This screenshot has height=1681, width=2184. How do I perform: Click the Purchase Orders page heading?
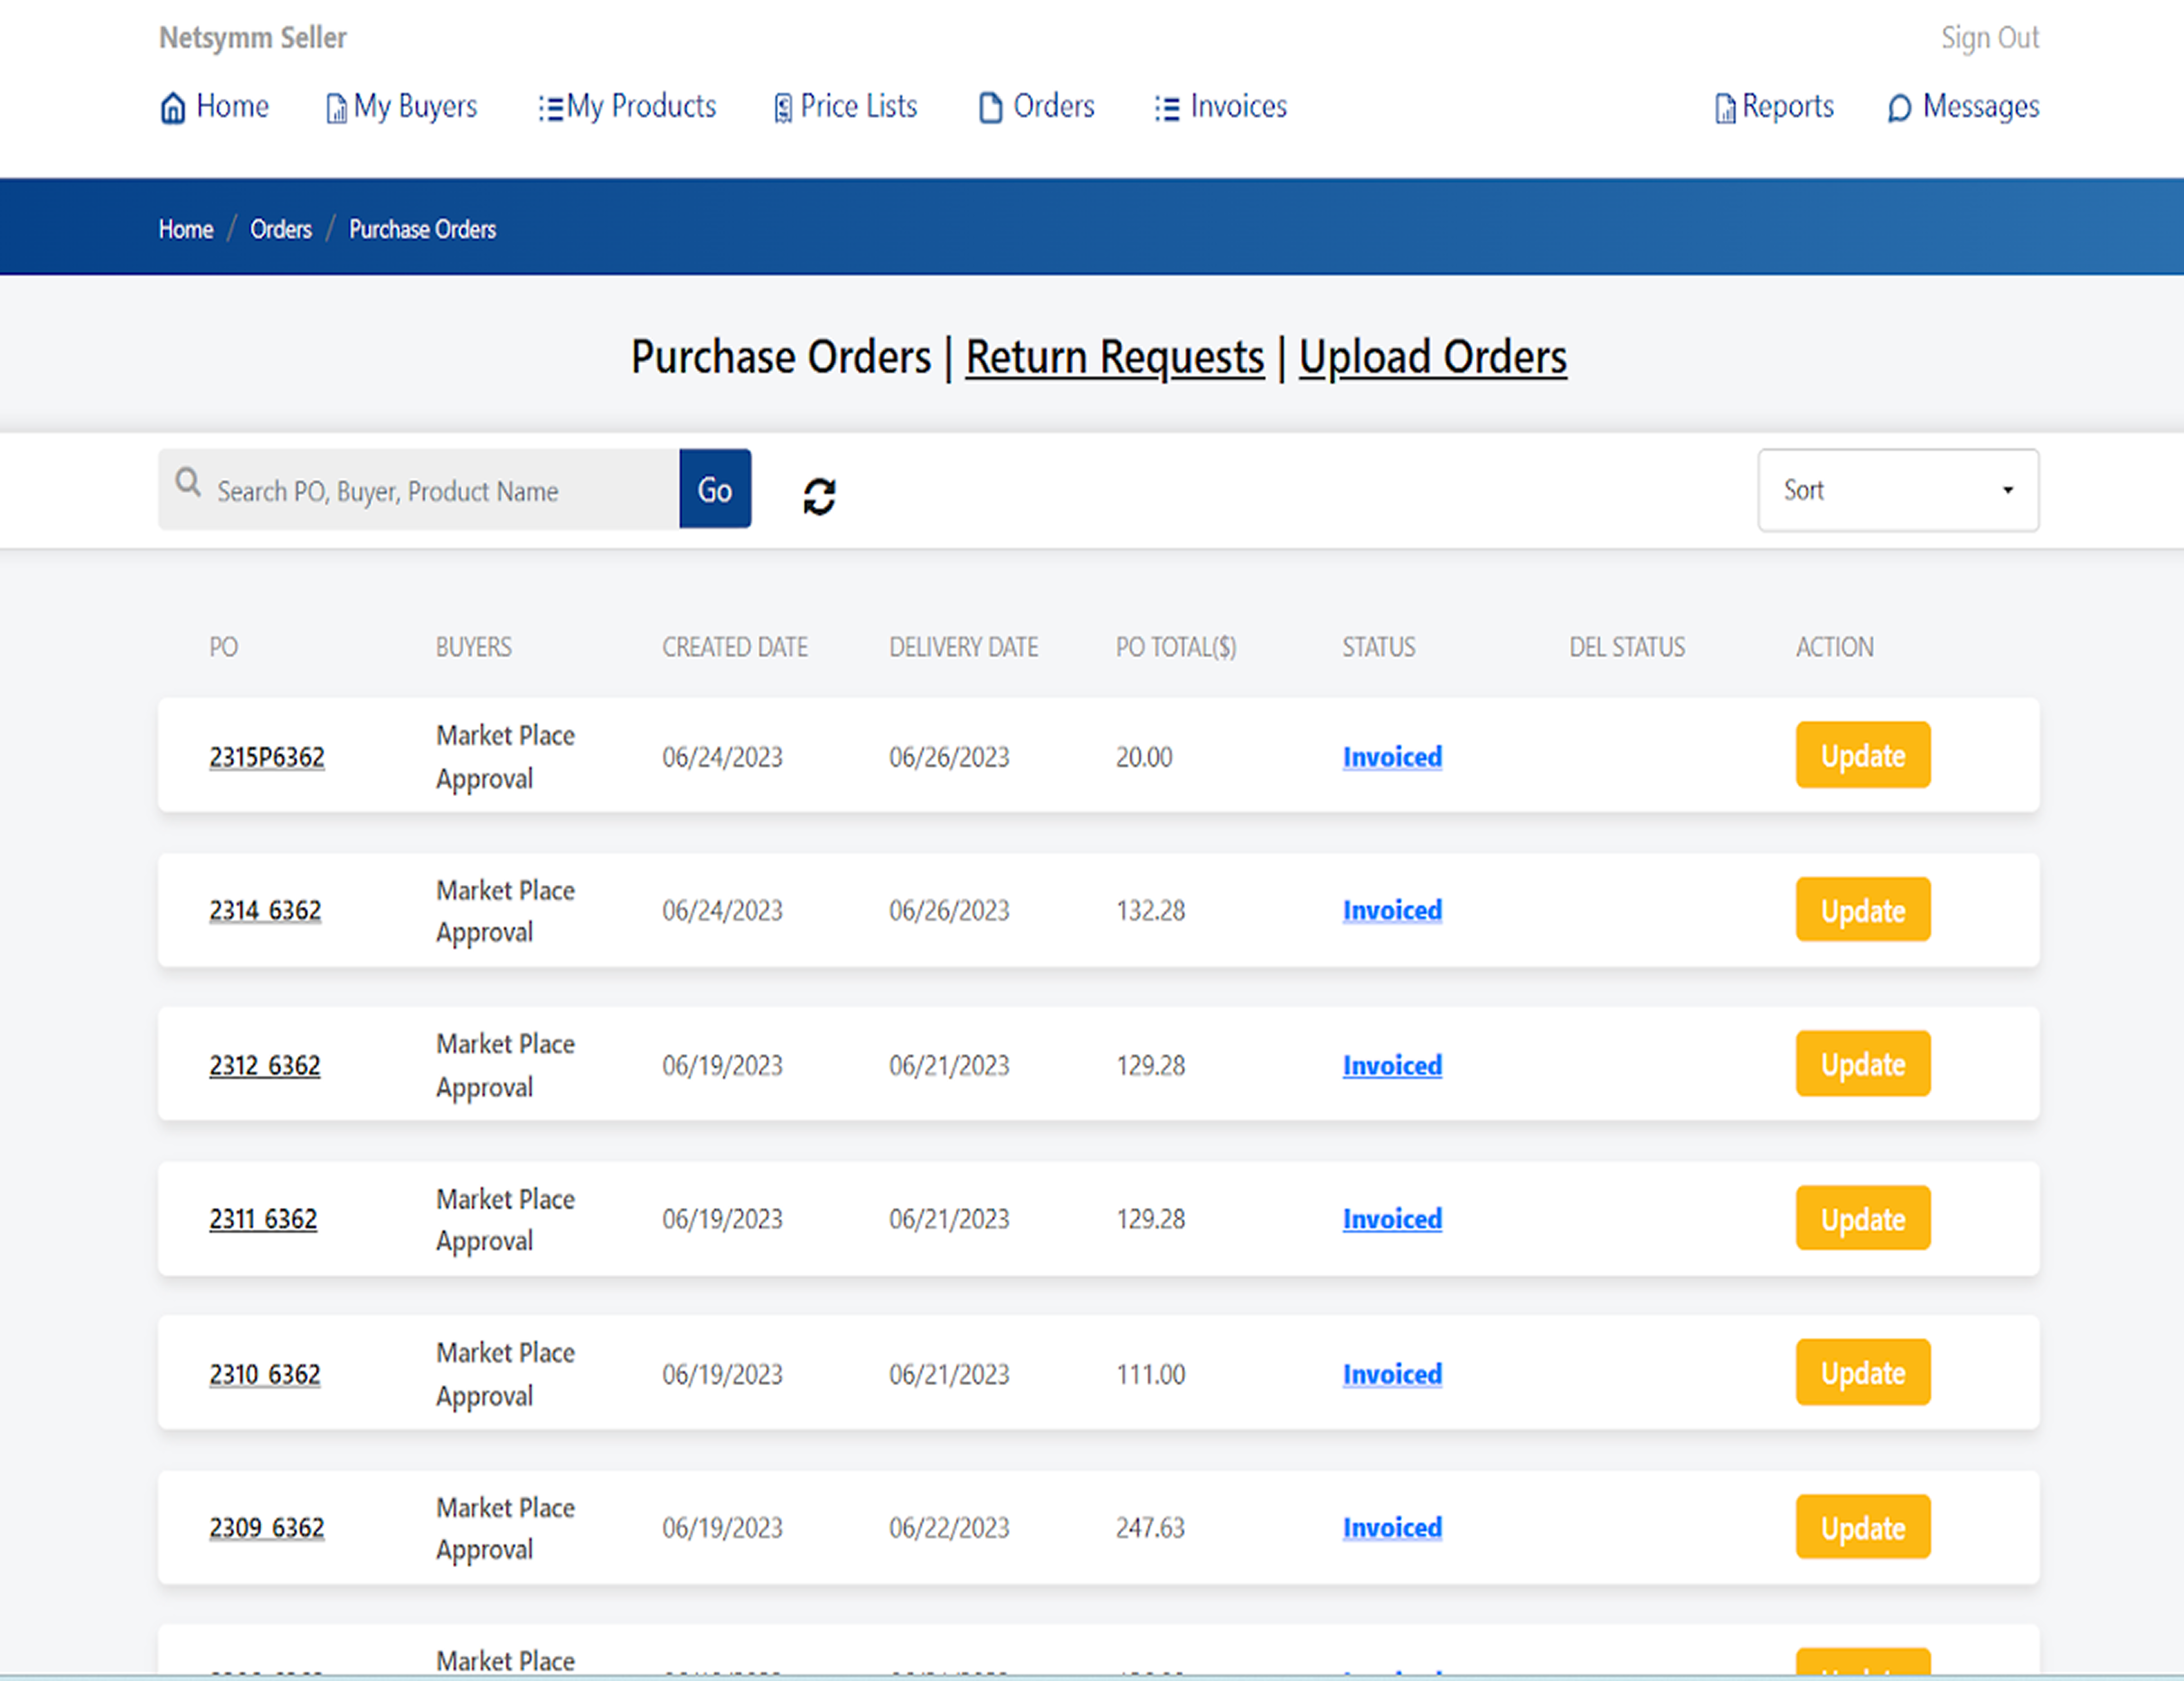pyautogui.click(x=781, y=357)
